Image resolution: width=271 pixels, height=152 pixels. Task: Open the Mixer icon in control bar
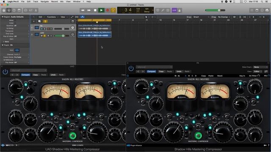coord(30,10)
